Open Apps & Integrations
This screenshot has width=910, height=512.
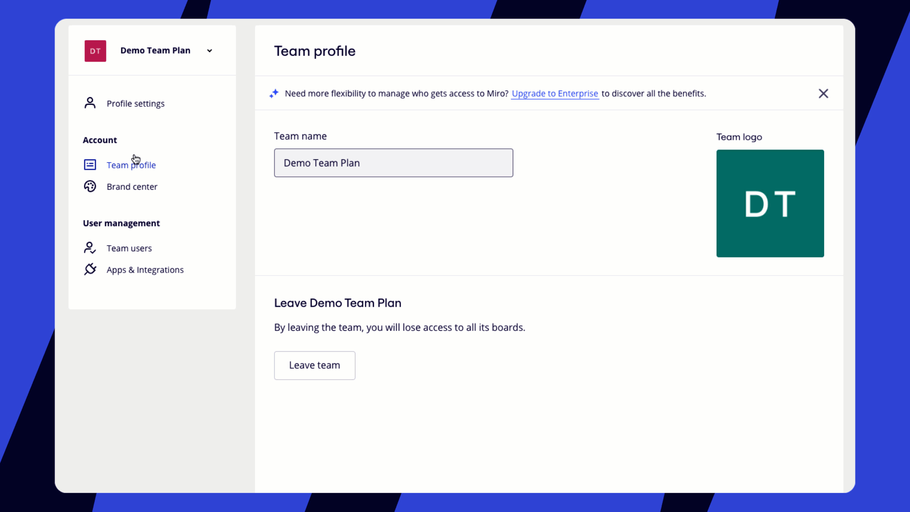[145, 270]
